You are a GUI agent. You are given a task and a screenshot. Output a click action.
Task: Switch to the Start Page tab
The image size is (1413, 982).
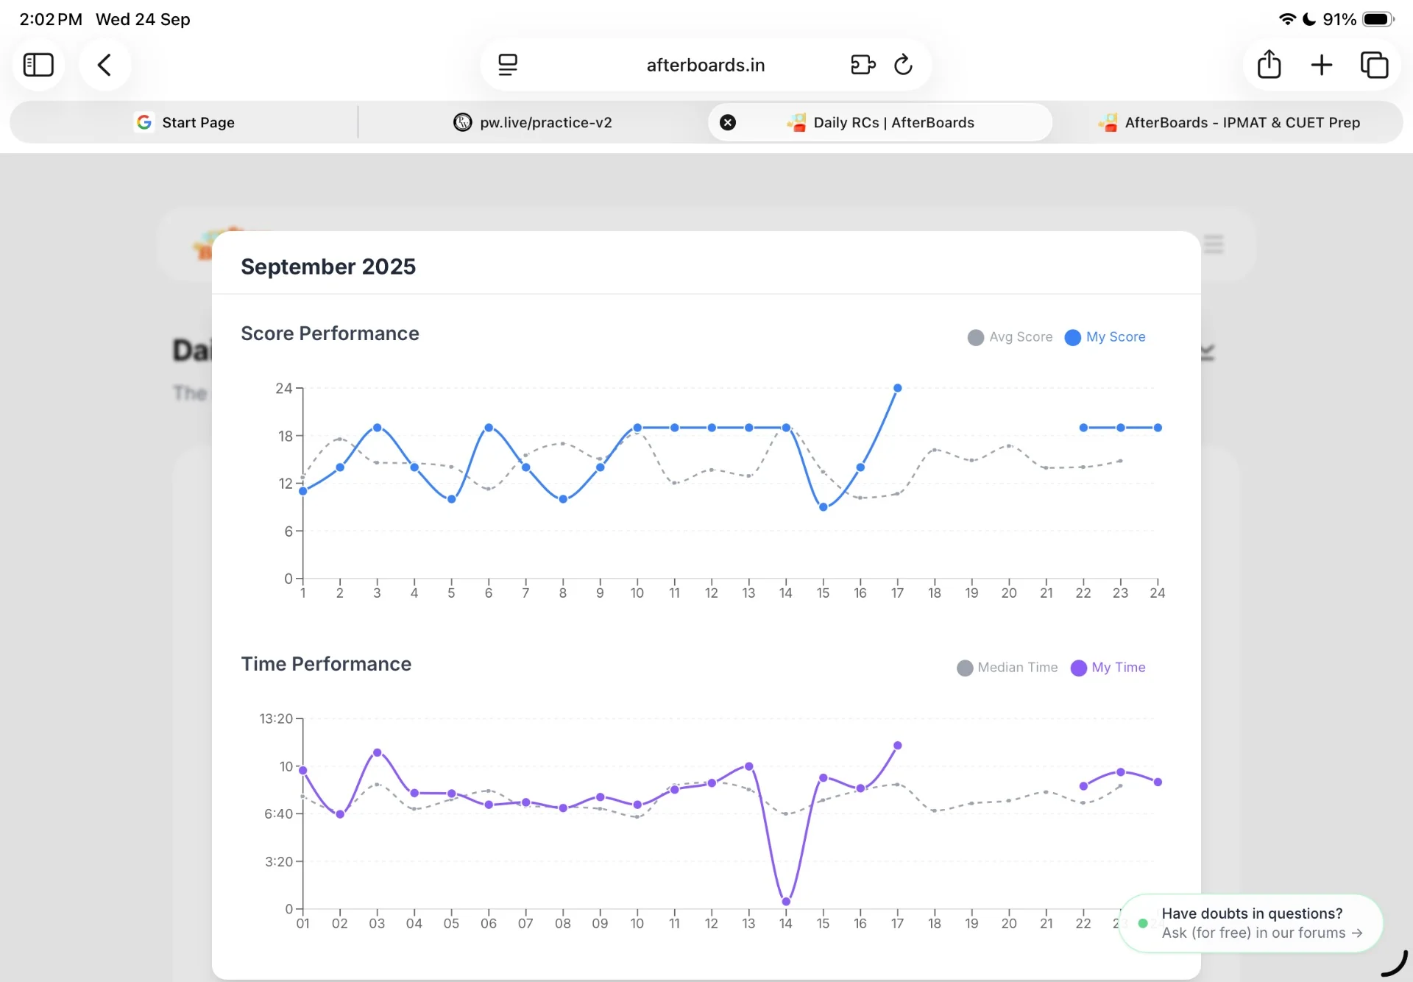(x=184, y=122)
